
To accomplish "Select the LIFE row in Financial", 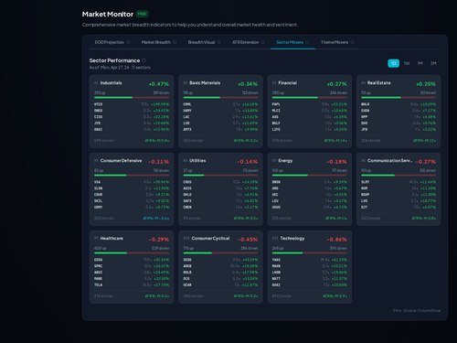I will click(310, 129).
